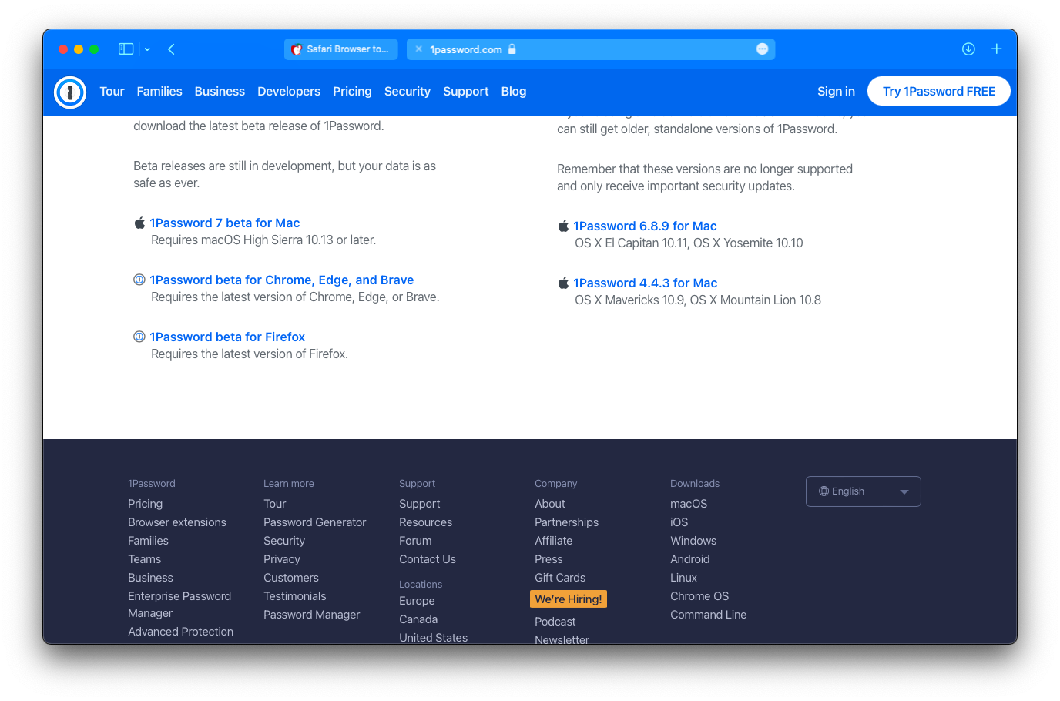Open Resources footer link
The height and width of the screenshot is (701, 1060).
click(x=426, y=522)
